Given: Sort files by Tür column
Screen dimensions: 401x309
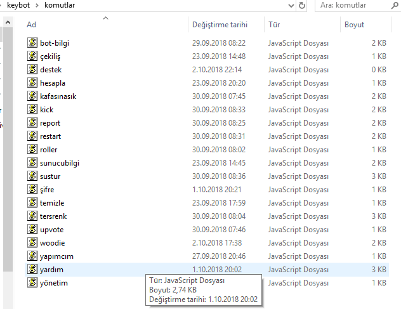Looking at the screenshot, I should click(x=274, y=25).
